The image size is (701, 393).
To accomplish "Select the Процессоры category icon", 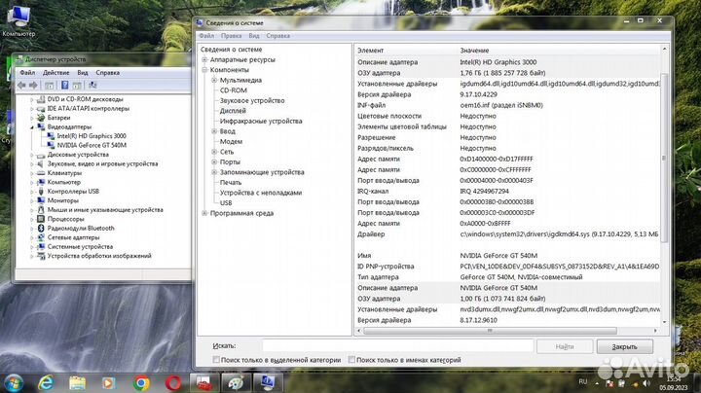I will pos(41,219).
